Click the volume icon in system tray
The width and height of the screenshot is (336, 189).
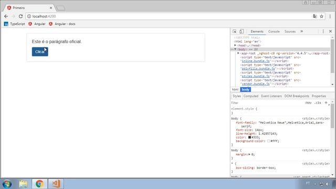(327, 184)
